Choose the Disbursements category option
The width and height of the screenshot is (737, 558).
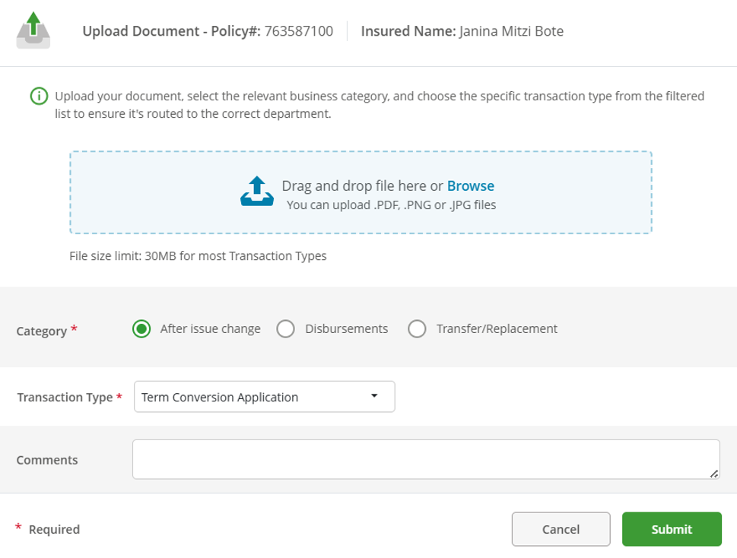[x=285, y=329]
